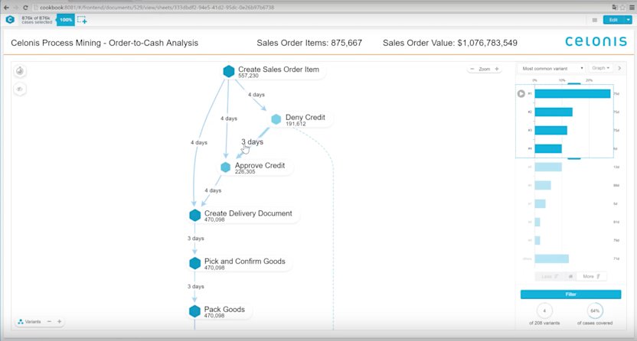Image resolution: width=637 pixels, height=341 pixels.
Task: Click '3 days' between Delivery Document and Pick
Action: click(x=196, y=239)
